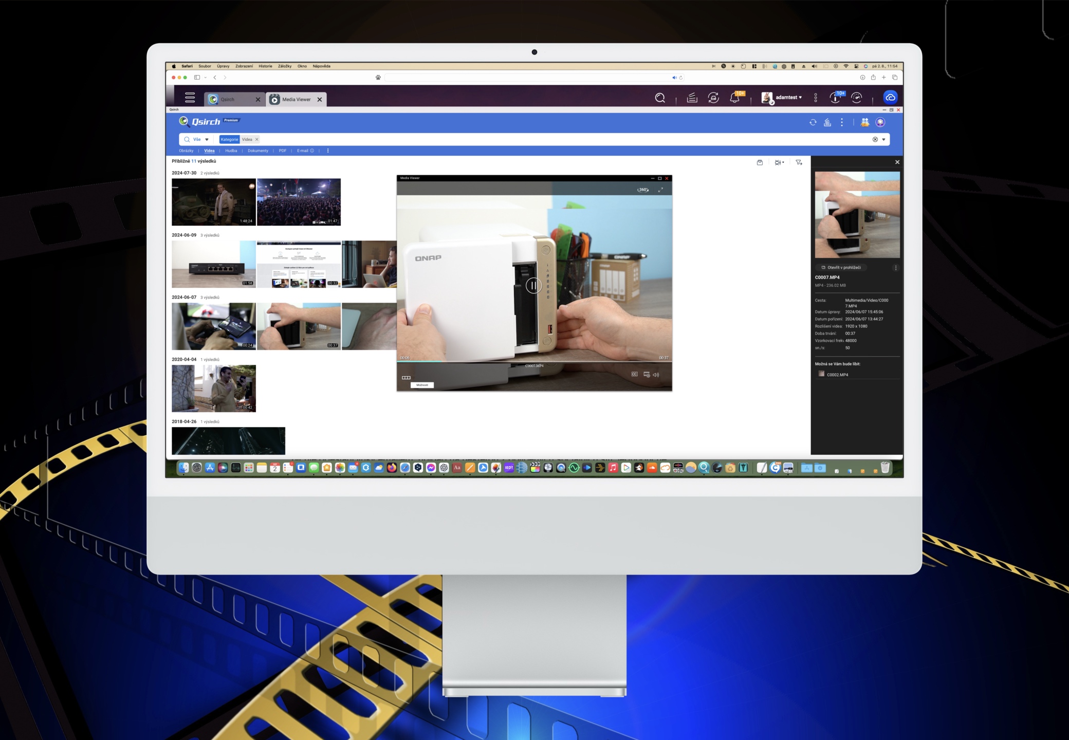Enter fullscreen in Media Viewer

[660, 190]
